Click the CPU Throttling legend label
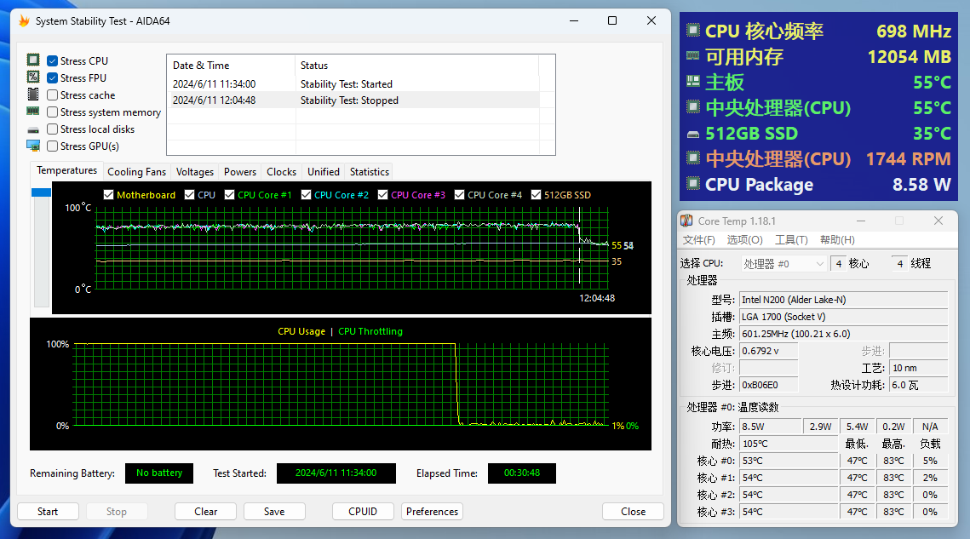Screen dimensions: 970x539 (x=370, y=332)
